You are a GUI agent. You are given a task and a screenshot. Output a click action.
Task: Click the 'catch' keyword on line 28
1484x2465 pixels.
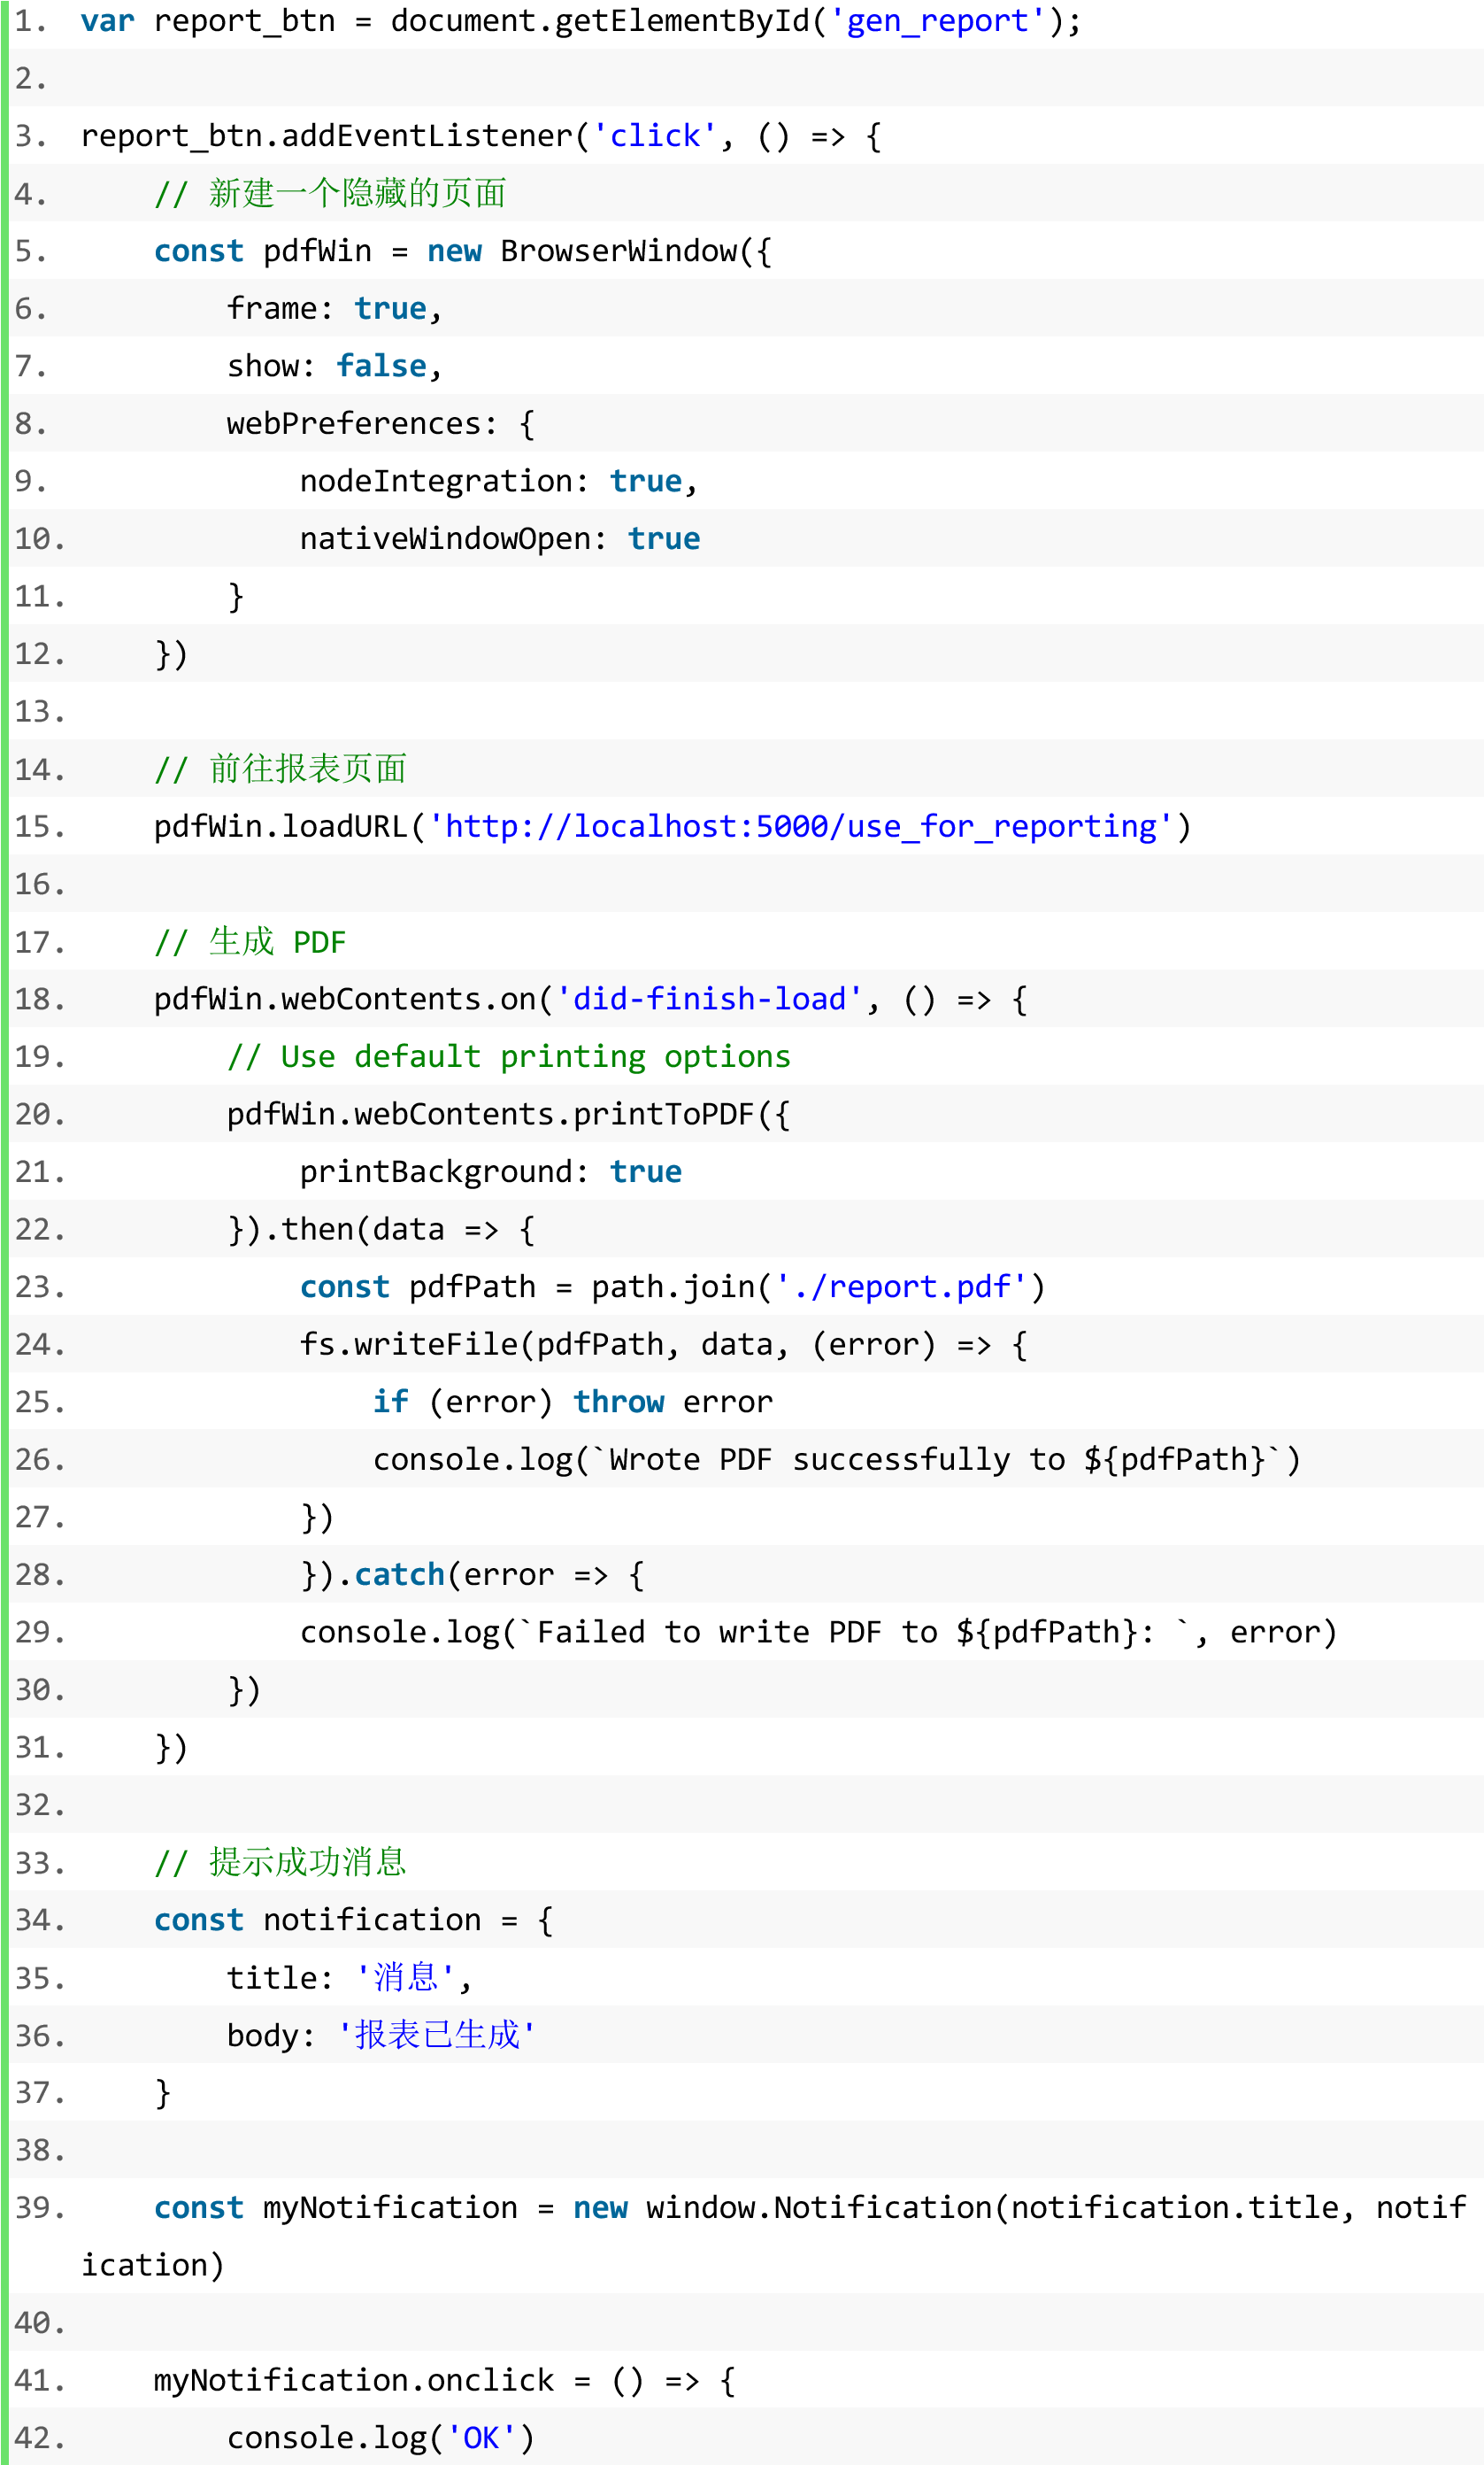(x=399, y=1574)
